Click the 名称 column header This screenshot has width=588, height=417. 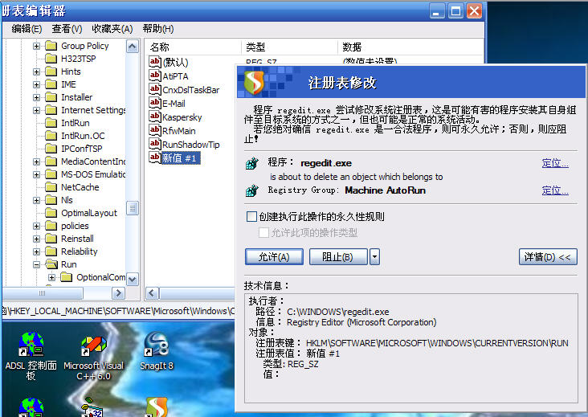pos(193,47)
